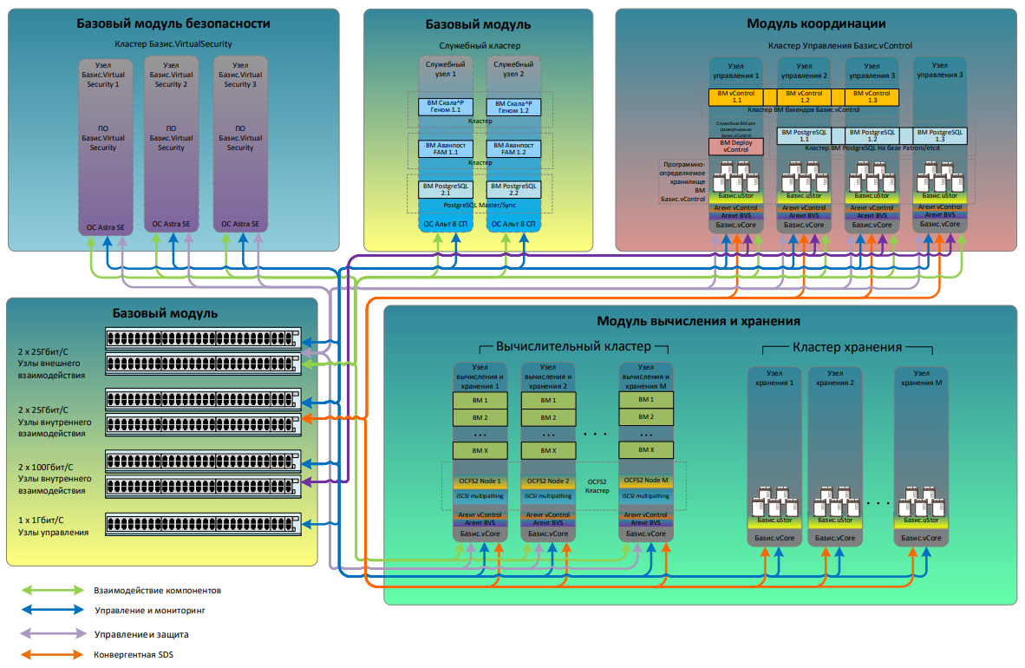Viewport: 1025px width, 668px height.
Task: Click disk icons in Узел хранения 2
Action: click(835, 502)
